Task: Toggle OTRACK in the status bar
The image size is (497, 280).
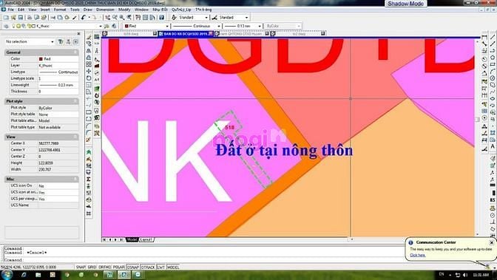Action: point(148,267)
